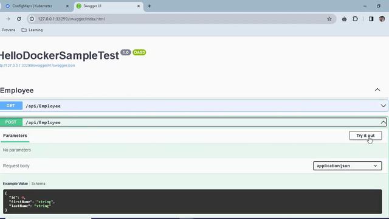Switch to Schema view

pyautogui.click(x=38, y=184)
